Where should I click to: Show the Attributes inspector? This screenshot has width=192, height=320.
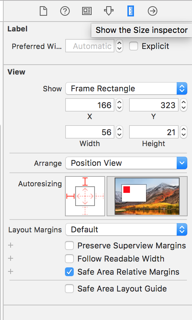click(109, 11)
